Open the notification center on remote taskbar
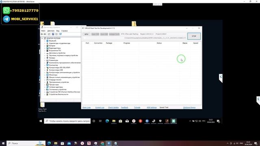 click(x=219, y=121)
